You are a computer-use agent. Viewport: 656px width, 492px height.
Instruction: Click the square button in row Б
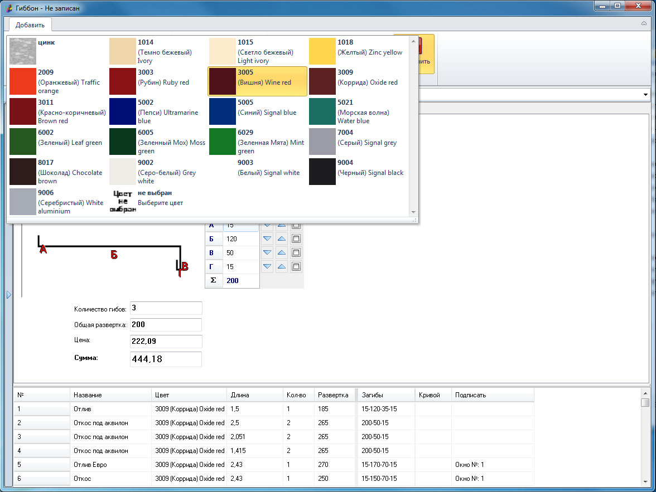coord(296,238)
